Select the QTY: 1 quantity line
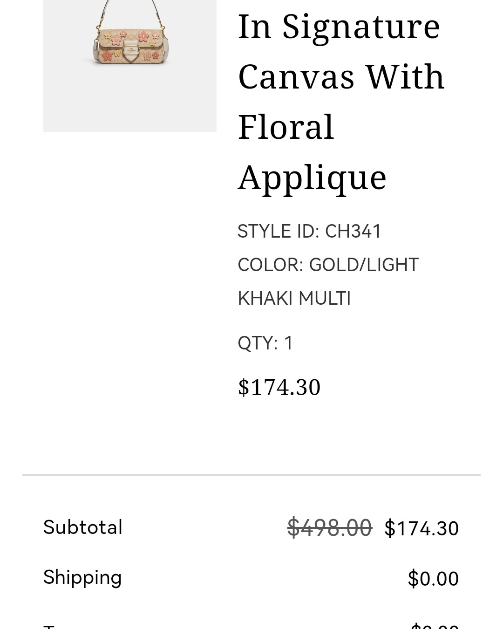503x629 pixels. tap(265, 343)
